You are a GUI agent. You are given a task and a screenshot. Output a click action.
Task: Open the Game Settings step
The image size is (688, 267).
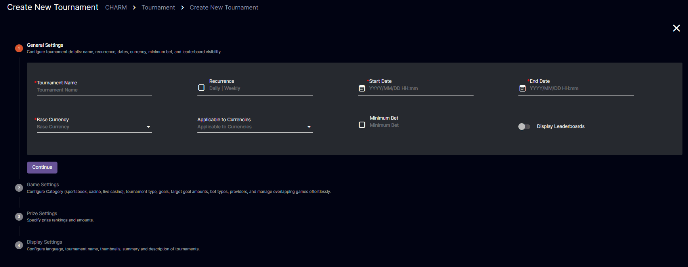pos(43,185)
